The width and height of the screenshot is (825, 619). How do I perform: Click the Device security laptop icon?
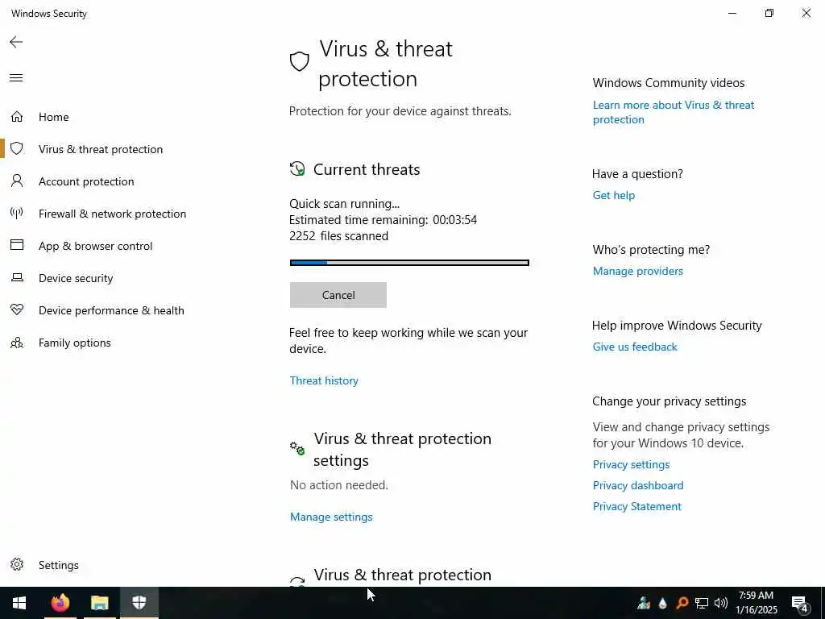tap(17, 277)
